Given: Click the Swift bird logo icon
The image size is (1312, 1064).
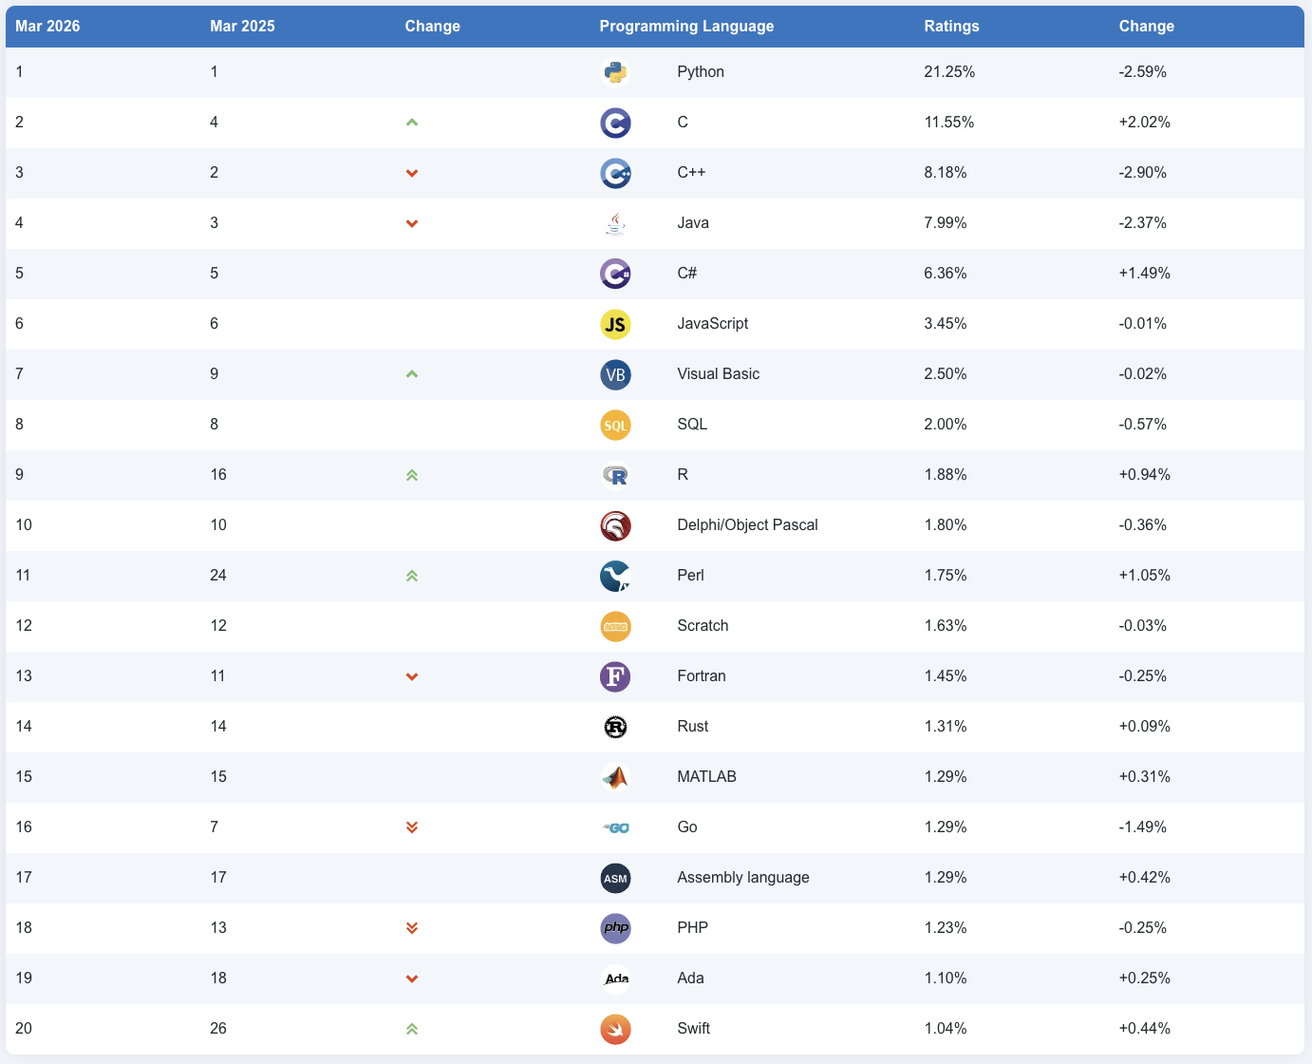Looking at the screenshot, I should point(615,1029).
